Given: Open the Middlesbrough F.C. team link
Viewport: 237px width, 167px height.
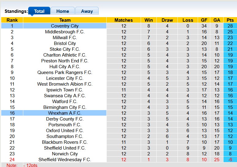Looking at the screenshot, I should coord(65,32).
